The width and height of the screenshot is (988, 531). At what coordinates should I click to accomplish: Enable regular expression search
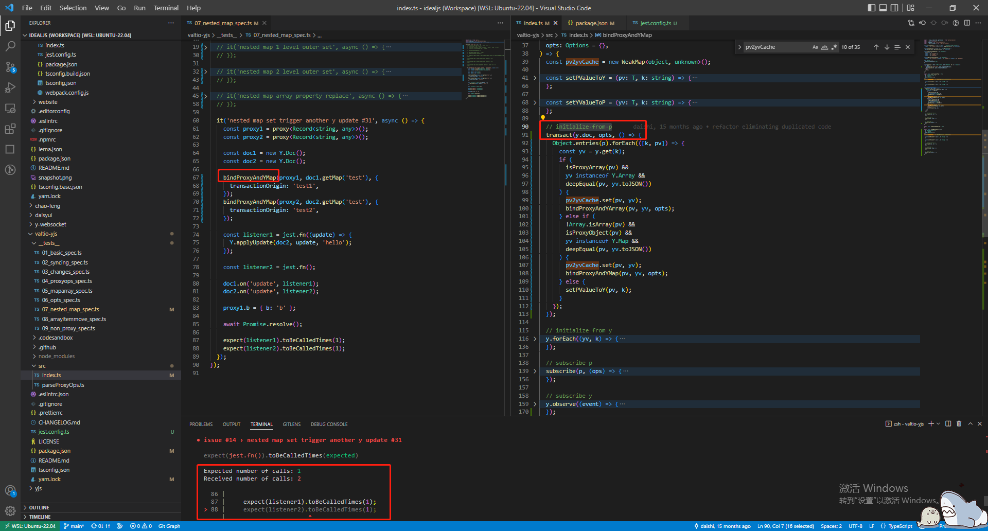coord(834,47)
